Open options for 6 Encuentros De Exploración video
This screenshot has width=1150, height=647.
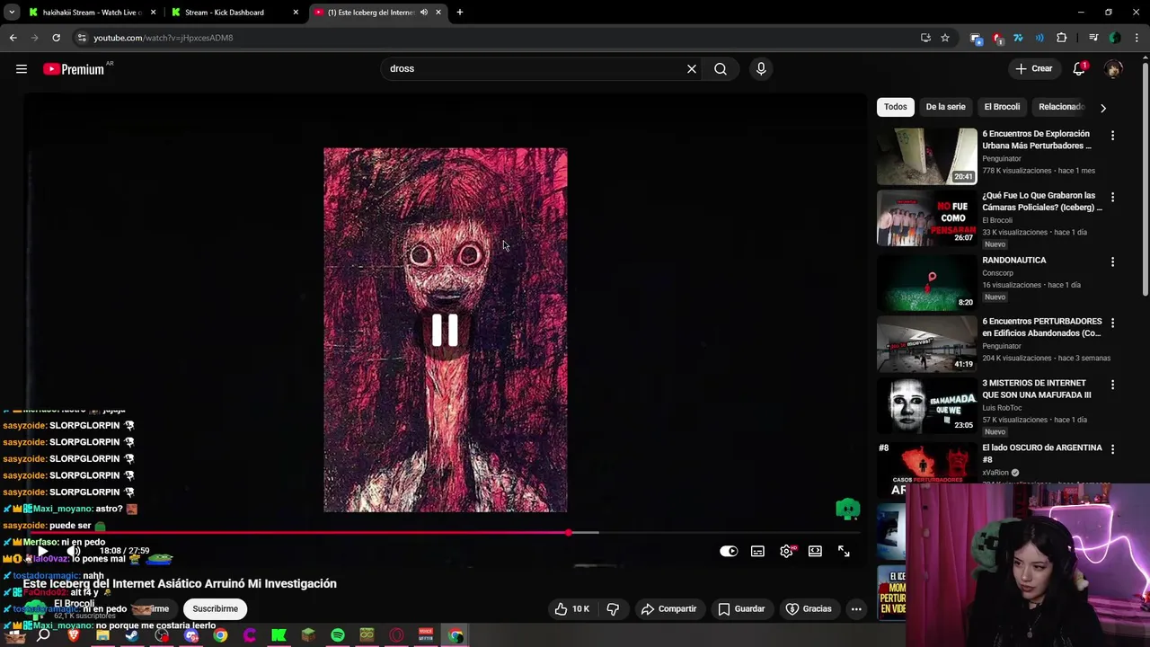coord(1112,136)
